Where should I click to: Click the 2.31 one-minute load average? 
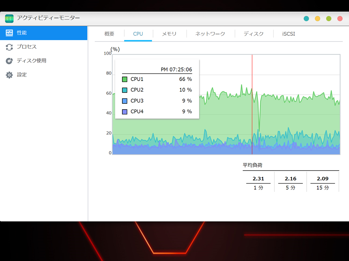point(258,179)
